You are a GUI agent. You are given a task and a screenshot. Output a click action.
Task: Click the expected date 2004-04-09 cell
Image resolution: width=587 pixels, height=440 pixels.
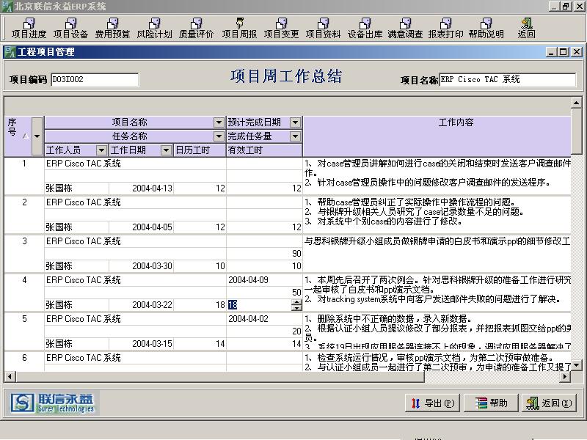pos(264,280)
